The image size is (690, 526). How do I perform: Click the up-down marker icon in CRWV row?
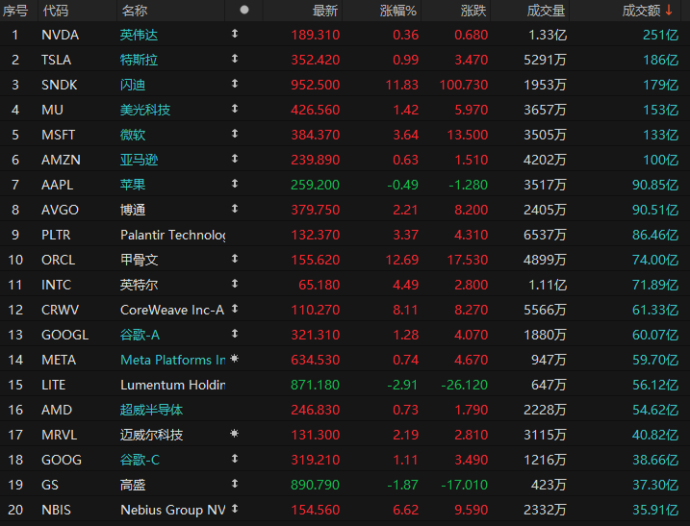[235, 309]
